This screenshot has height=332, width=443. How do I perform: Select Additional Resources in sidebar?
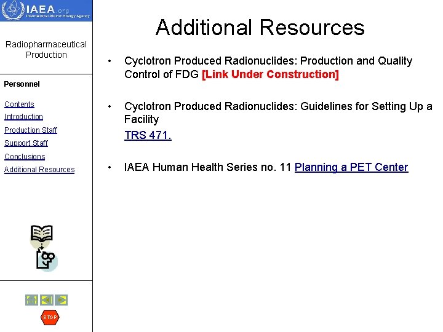[39, 170]
